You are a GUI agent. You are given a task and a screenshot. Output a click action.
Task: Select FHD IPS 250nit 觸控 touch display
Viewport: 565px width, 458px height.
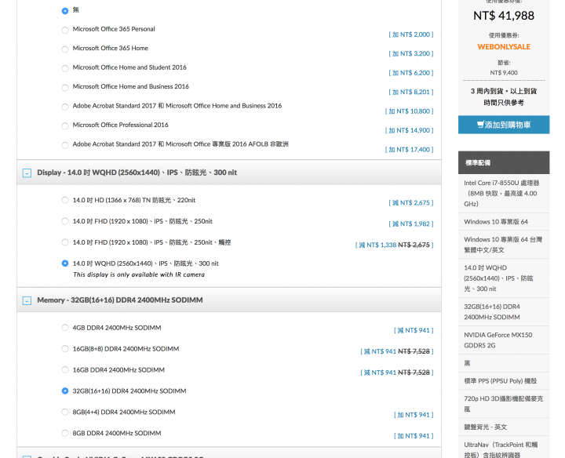(65, 242)
